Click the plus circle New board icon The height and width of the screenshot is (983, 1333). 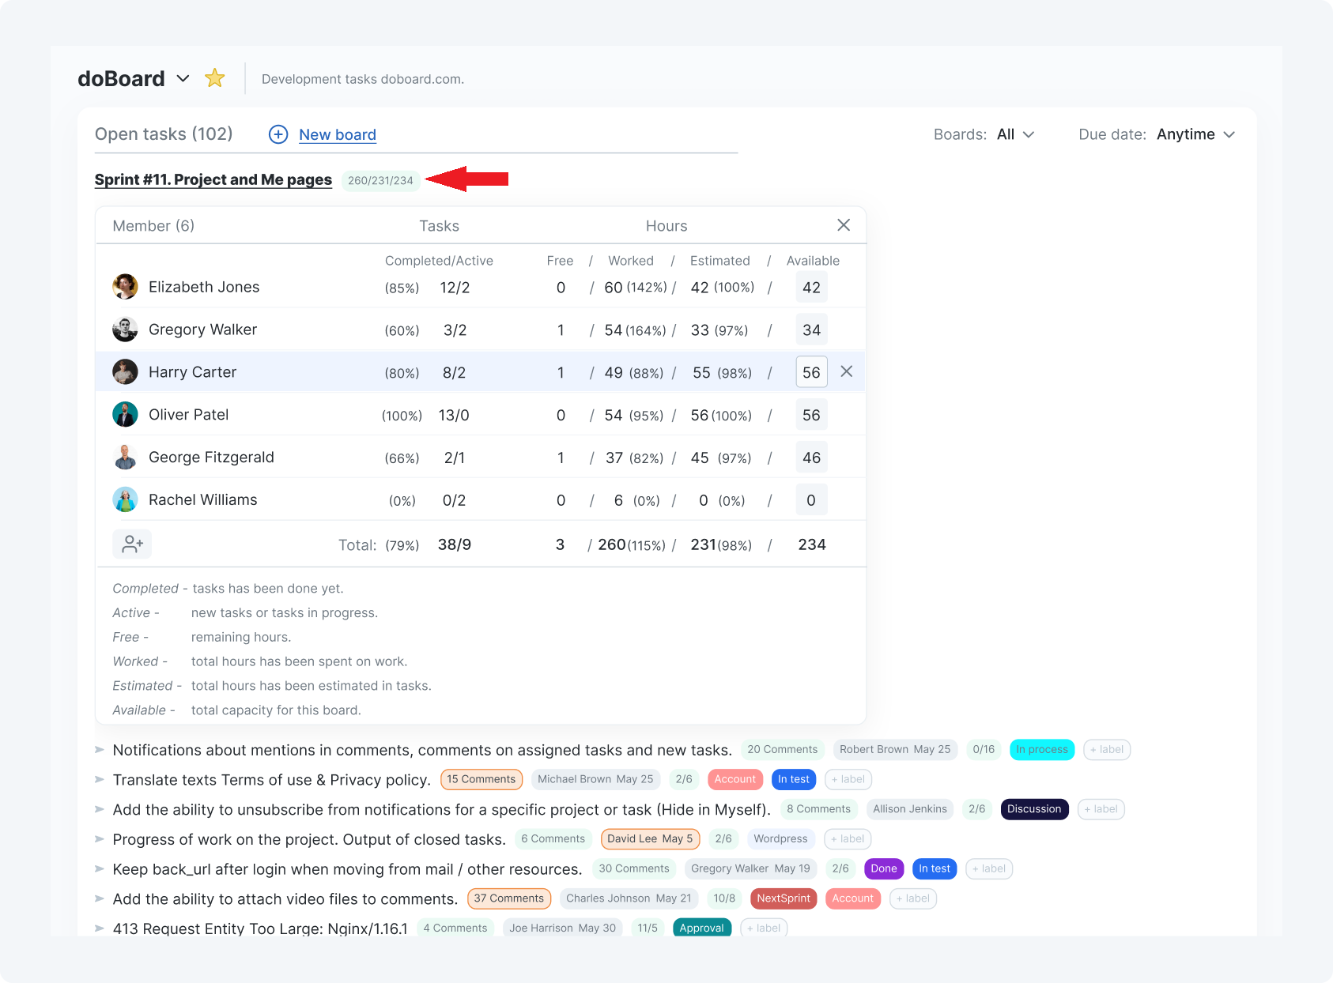pyautogui.click(x=278, y=134)
